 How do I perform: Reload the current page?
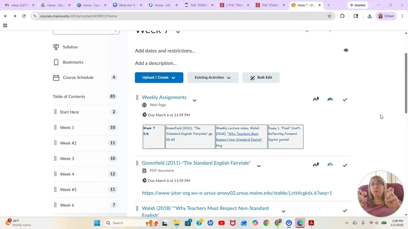(24, 16)
